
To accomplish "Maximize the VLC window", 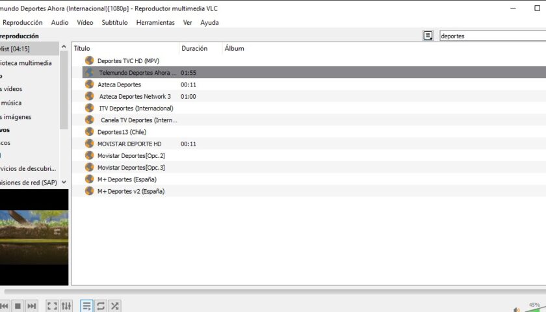I will click(x=538, y=8).
